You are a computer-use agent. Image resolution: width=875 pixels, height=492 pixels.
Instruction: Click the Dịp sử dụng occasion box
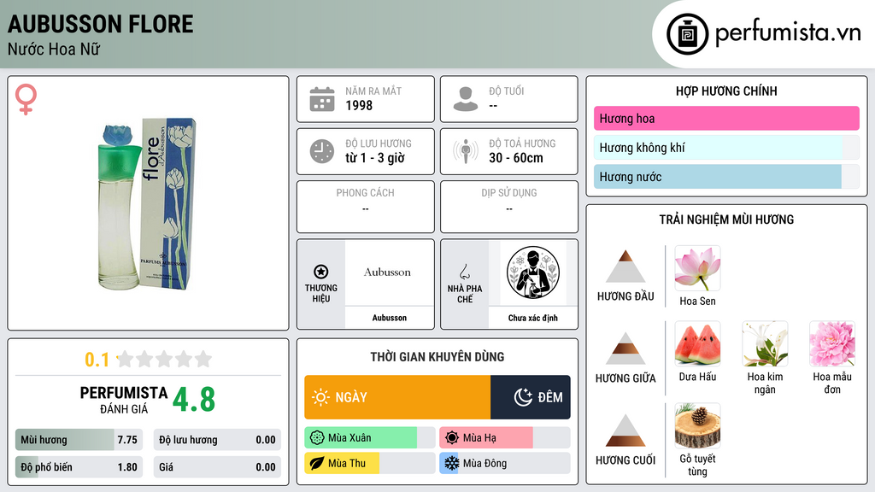point(509,207)
